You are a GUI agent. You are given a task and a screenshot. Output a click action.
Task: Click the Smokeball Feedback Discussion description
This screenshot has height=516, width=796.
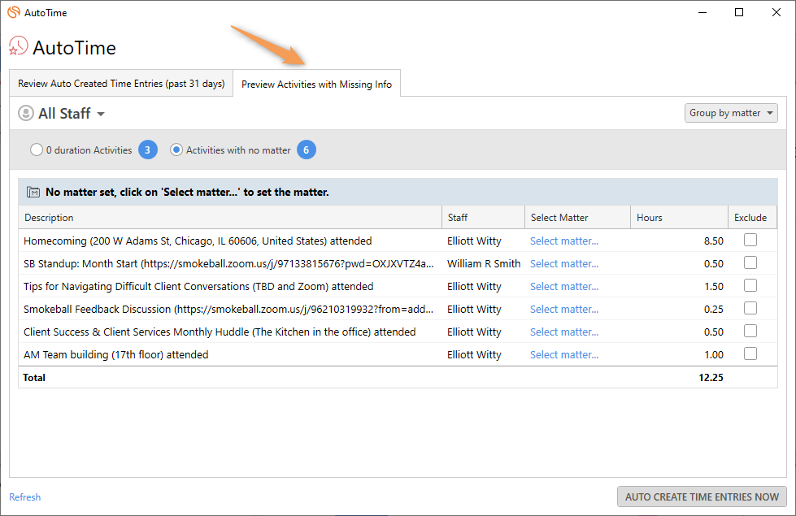click(x=228, y=310)
